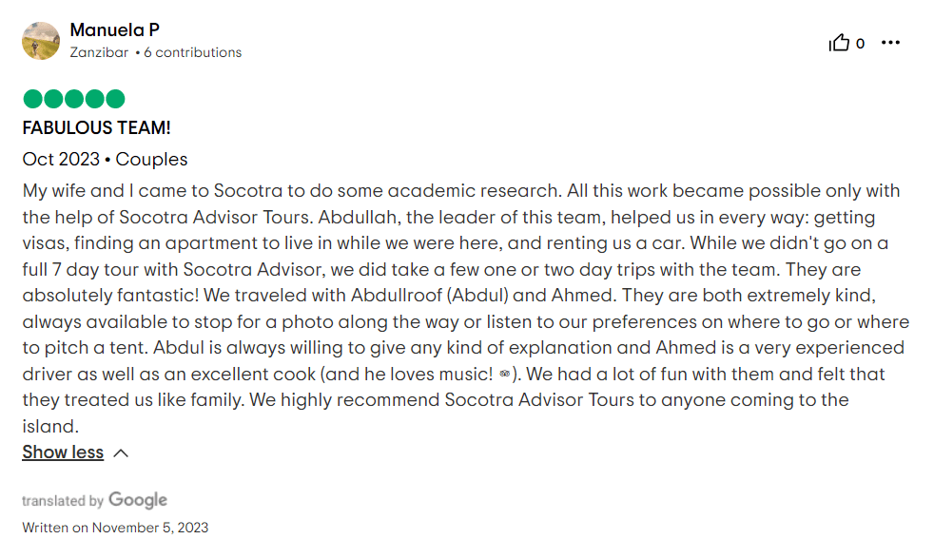Click the emoji after 'he loves music!'
Viewport: 934px width, 539px height.
[x=504, y=375]
